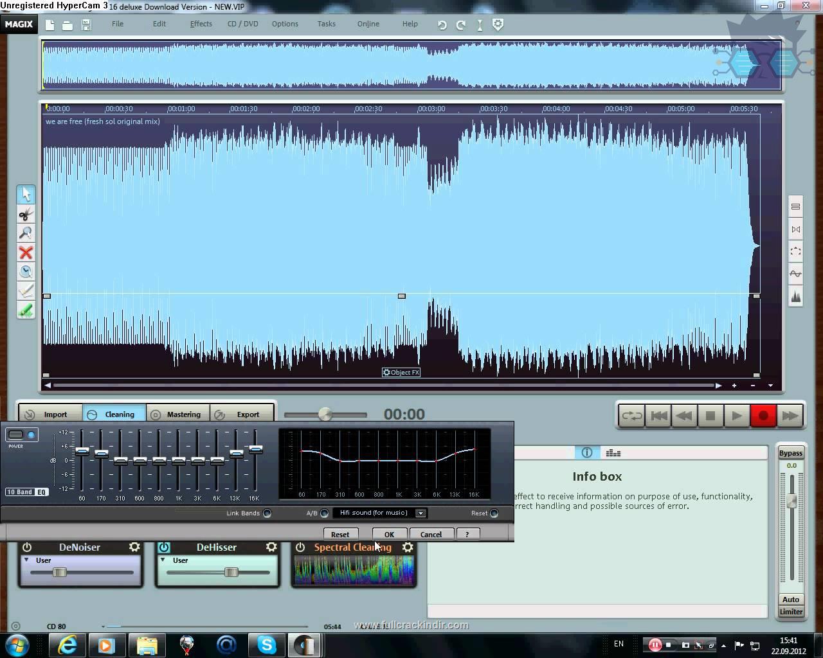The height and width of the screenshot is (658, 823).
Task: Toggle DeHisser power button
Action: [x=164, y=547]
